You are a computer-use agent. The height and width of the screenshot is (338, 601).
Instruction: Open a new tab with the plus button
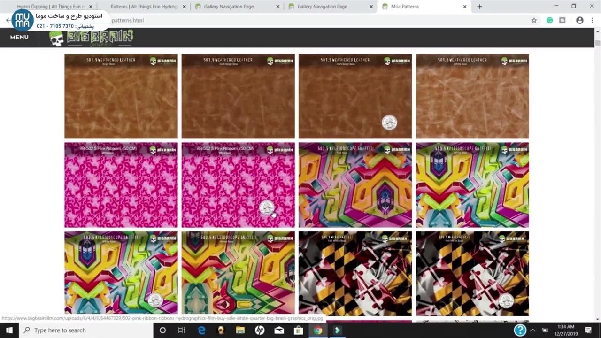coord(479,7)
